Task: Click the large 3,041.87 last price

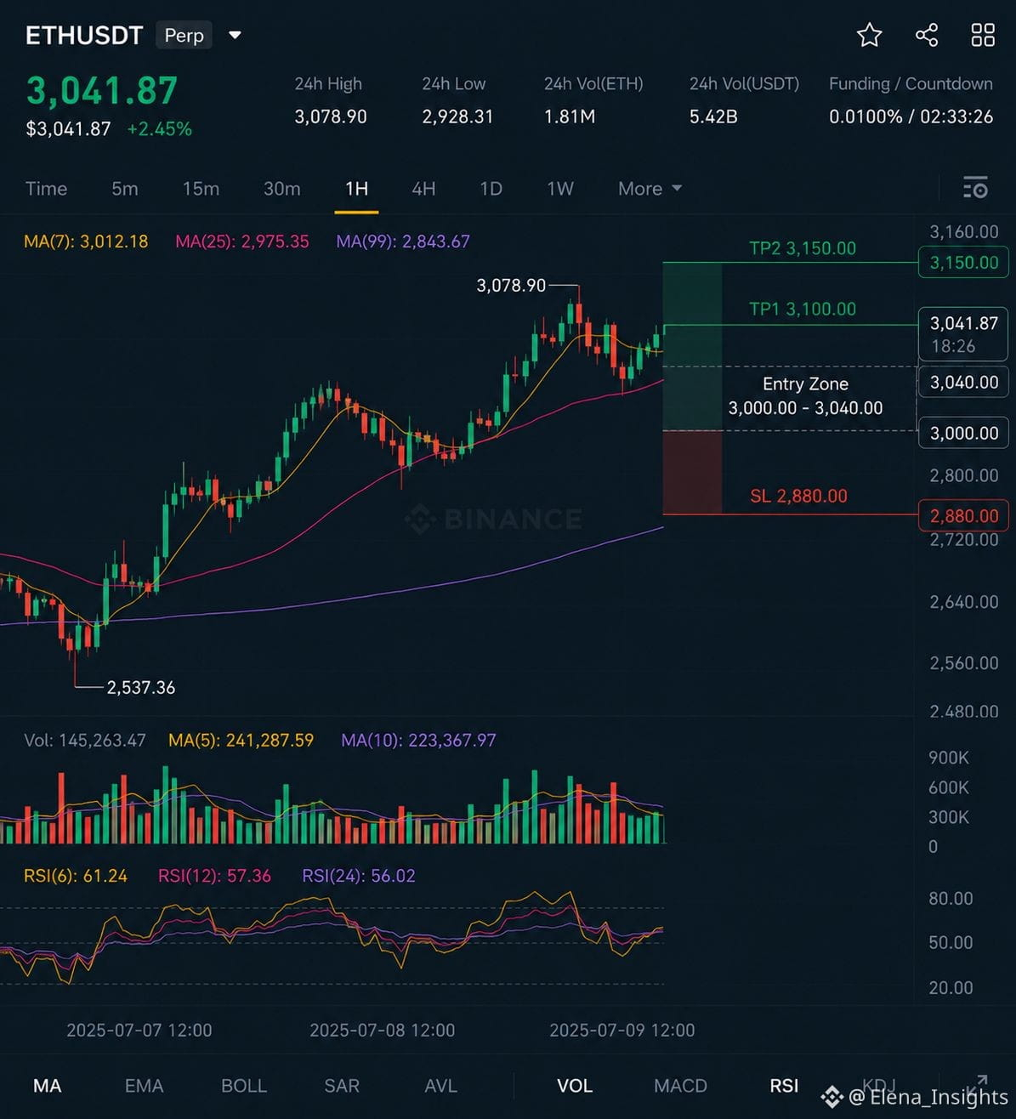Action: 102,91
